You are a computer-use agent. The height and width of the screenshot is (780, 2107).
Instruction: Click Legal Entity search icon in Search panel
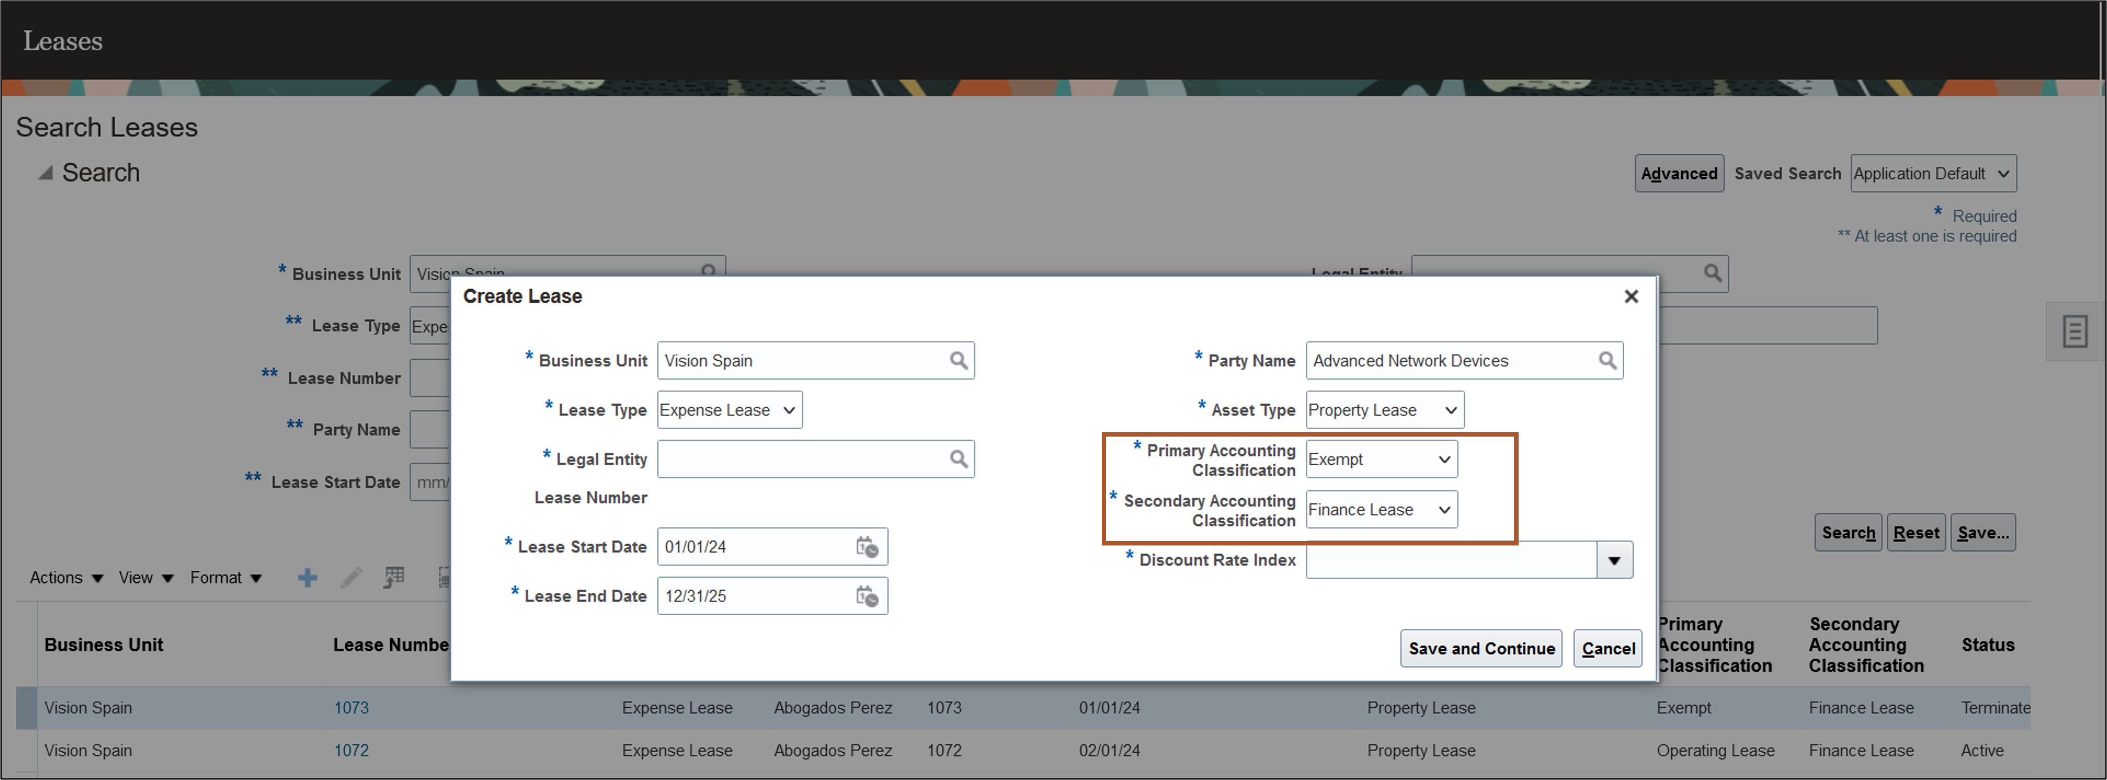(x=1712, y=273)
